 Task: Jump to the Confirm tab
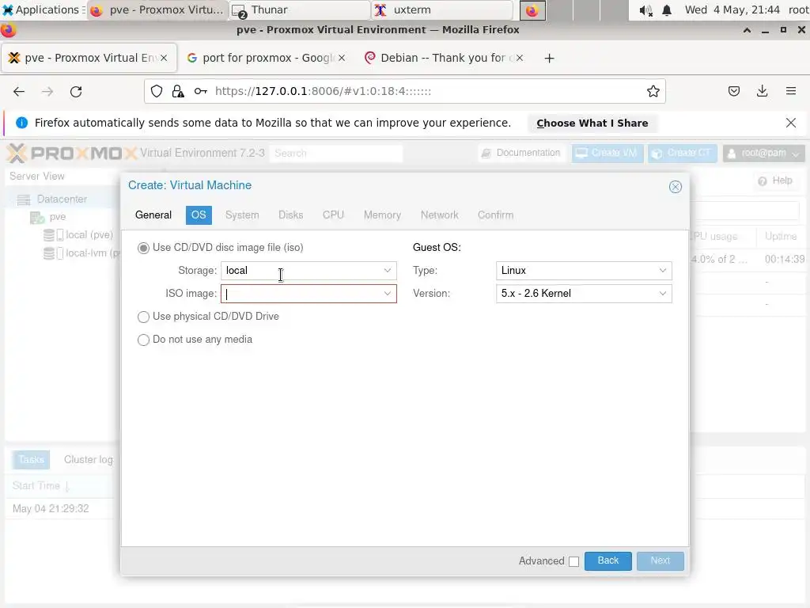point(495,215)
